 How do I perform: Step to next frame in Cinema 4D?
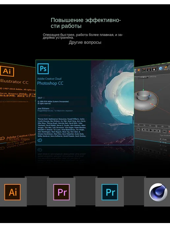pos(155,131)
